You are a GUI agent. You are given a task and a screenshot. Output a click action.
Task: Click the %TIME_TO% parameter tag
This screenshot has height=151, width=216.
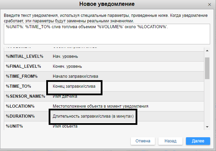coord(19,86)
